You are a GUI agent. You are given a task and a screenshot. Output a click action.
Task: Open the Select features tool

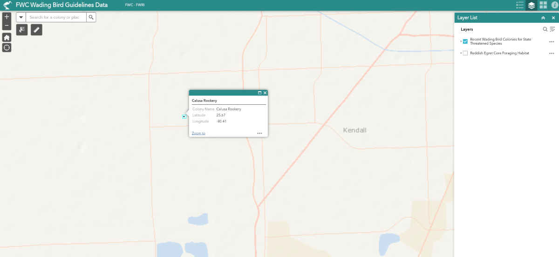pyautogui.click(x=22, y=30)
